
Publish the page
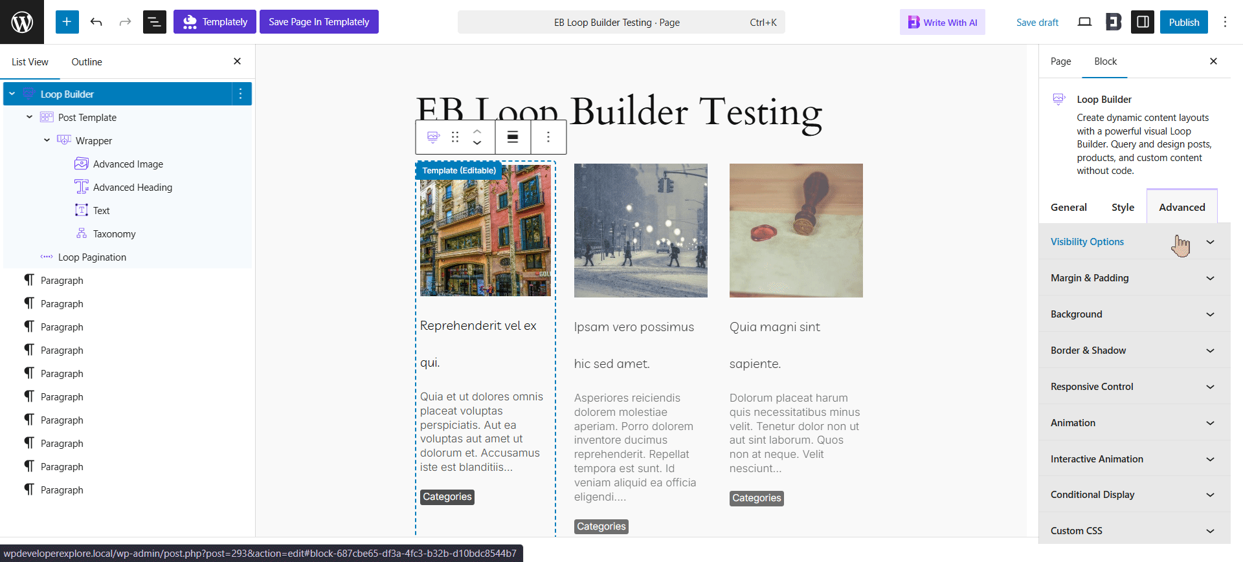tap(1183, 22)
